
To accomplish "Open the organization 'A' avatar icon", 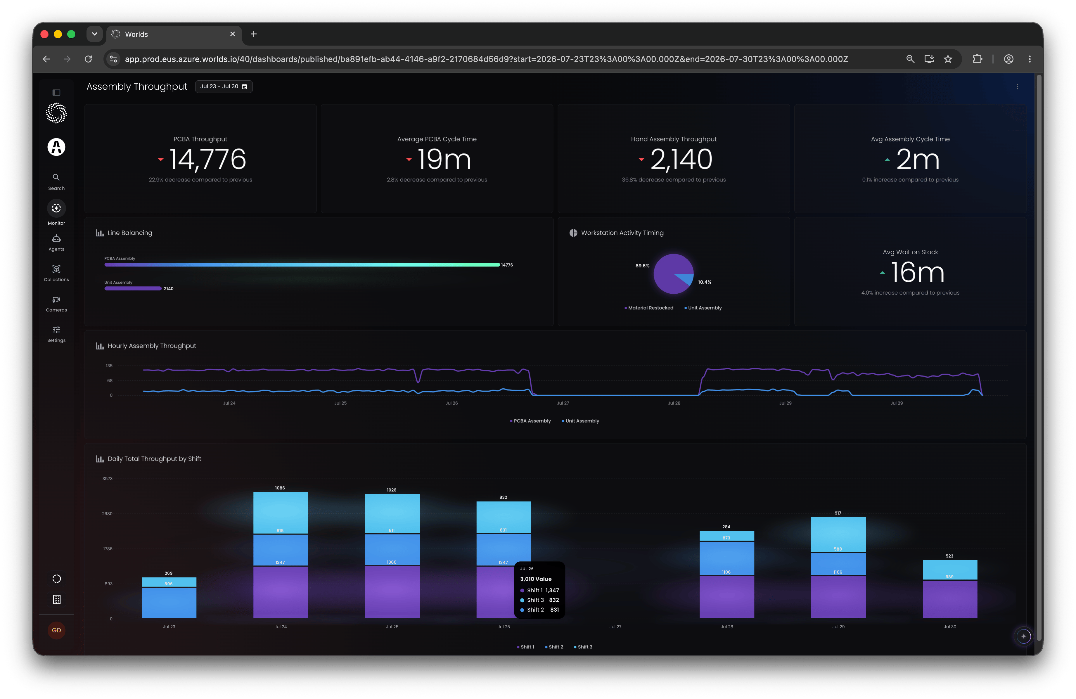I will pyautogui.click(x=56, y=147).
